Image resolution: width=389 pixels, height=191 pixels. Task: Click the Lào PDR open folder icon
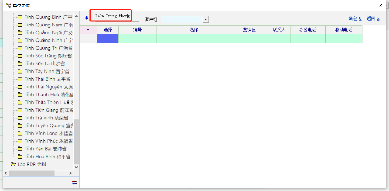13,164
